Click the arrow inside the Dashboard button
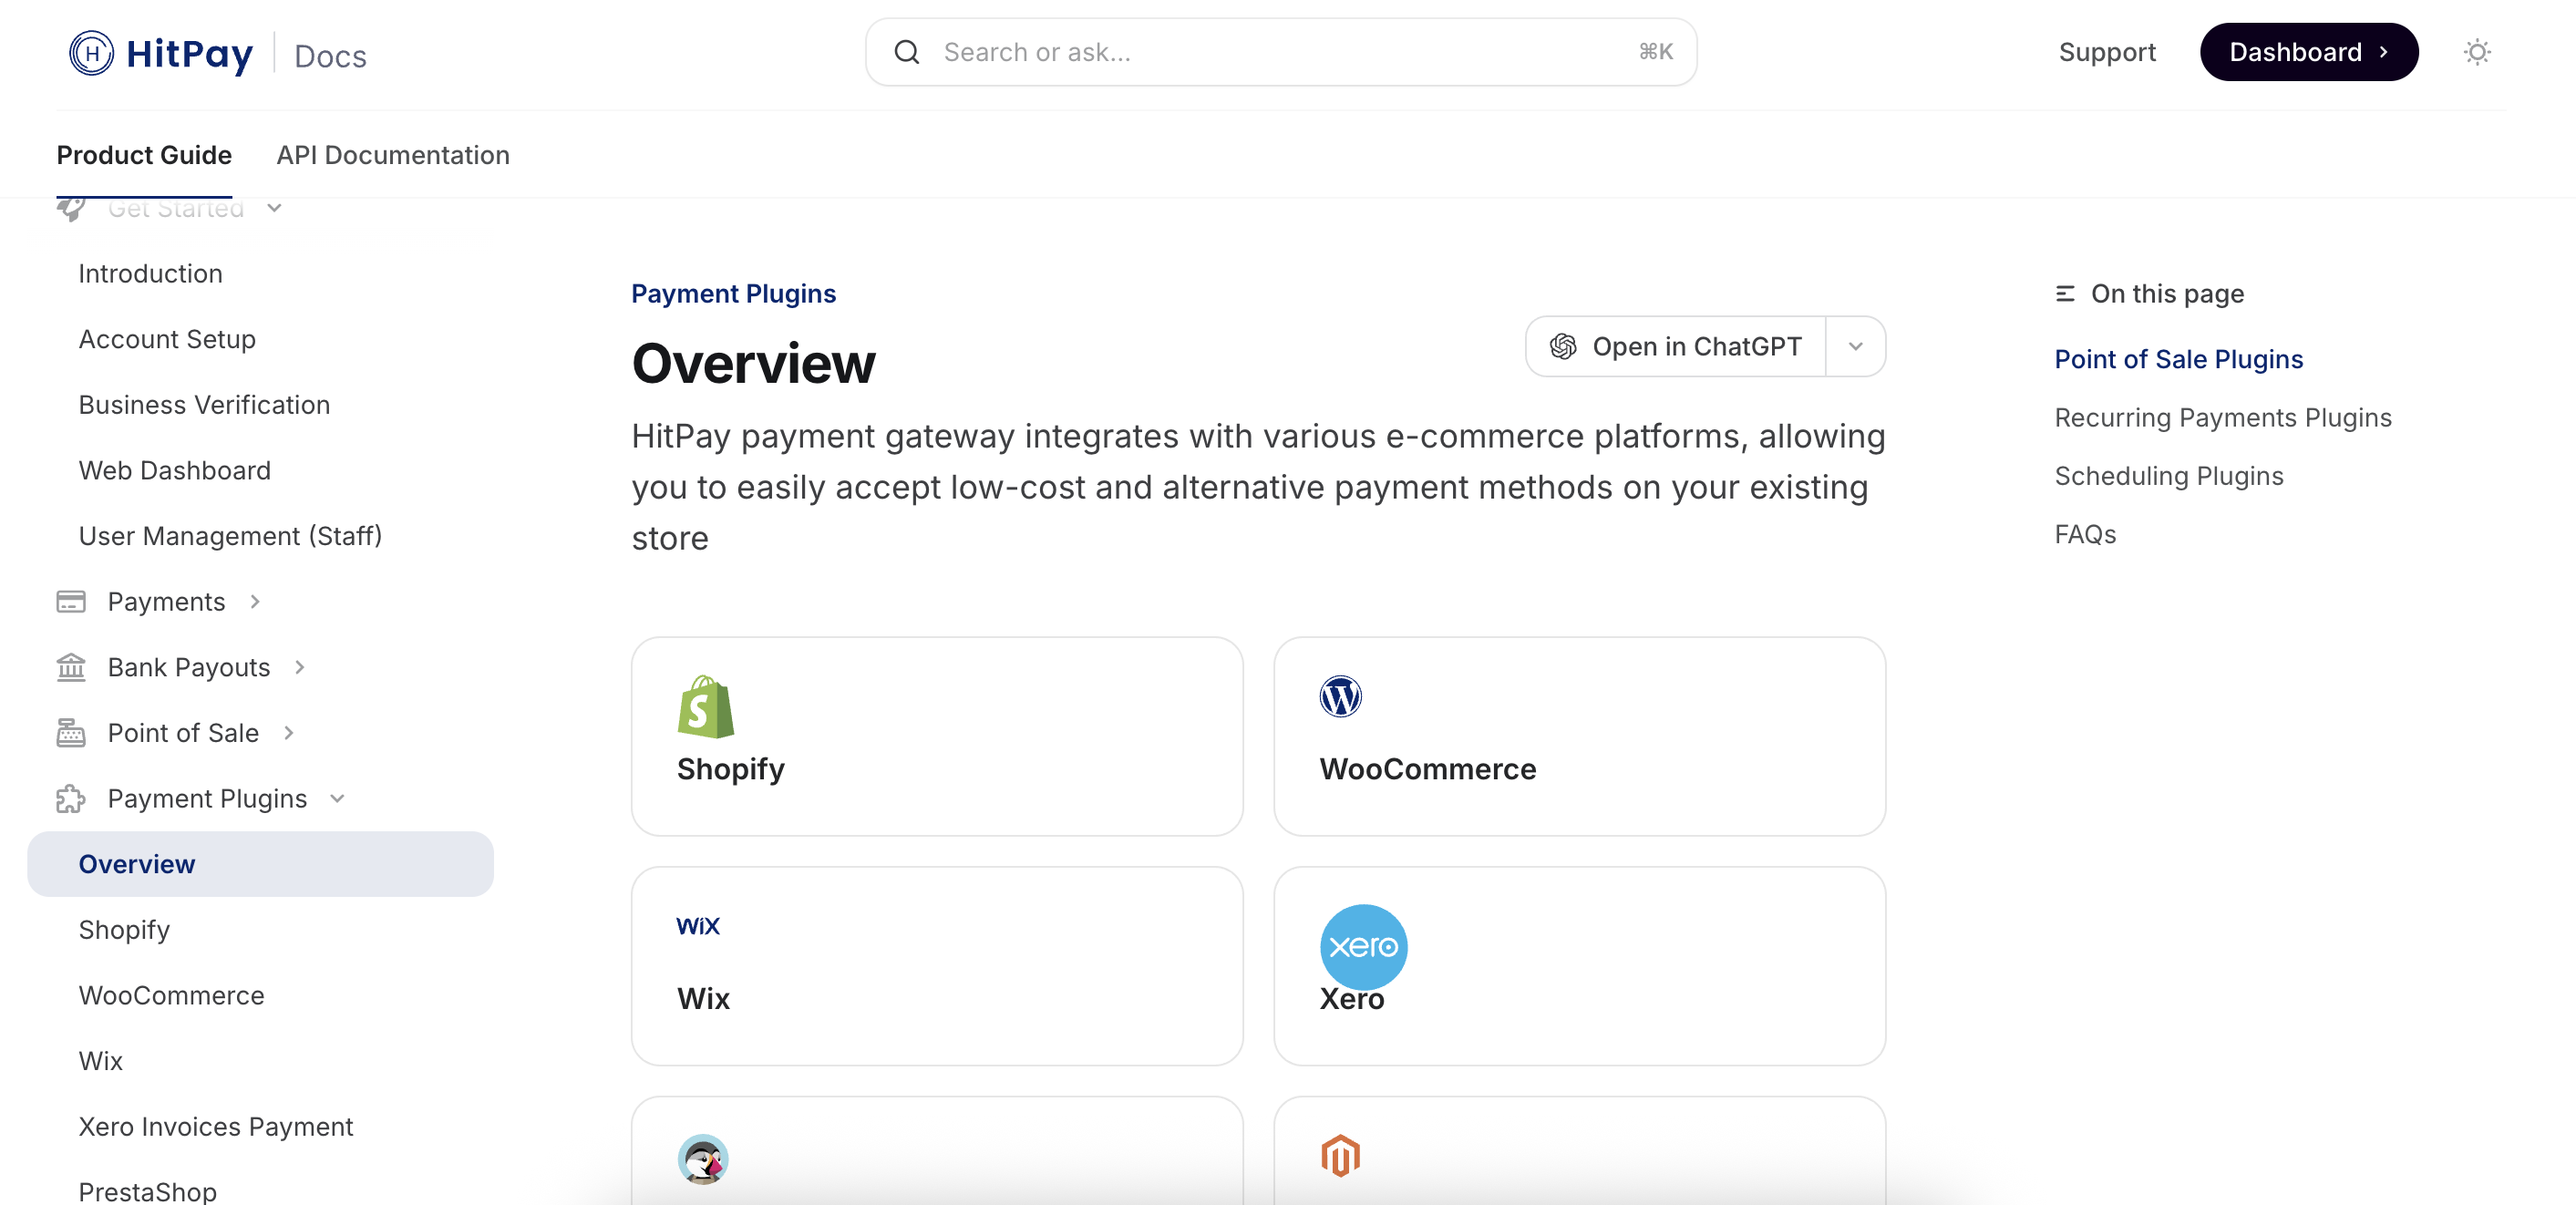The width and height of the screenshot is (2576, 1205). point(2383,52)
